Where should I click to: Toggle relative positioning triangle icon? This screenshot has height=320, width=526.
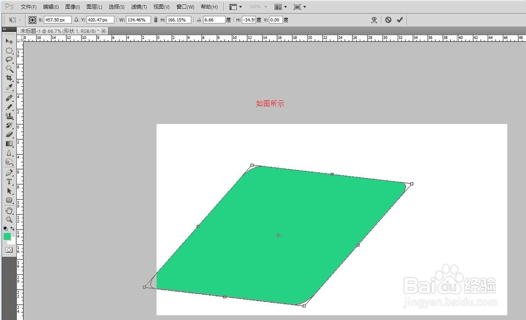coord(76,20)
